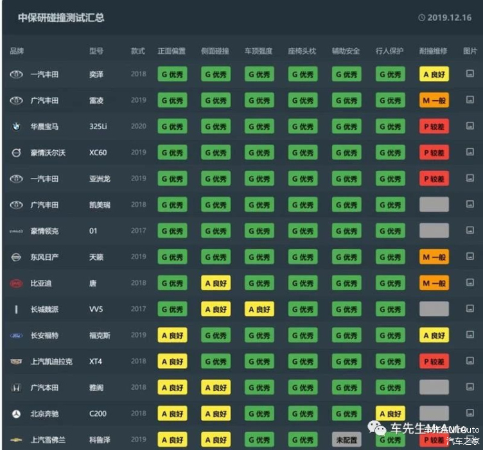Click the Cadillac logo beside 上汽凯迪拉克
This screenshot has height=450, width=483.
16,361
